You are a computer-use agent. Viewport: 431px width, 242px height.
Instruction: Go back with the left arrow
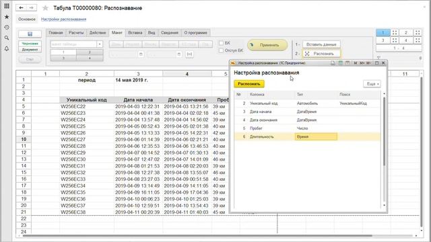click(21, 7)
